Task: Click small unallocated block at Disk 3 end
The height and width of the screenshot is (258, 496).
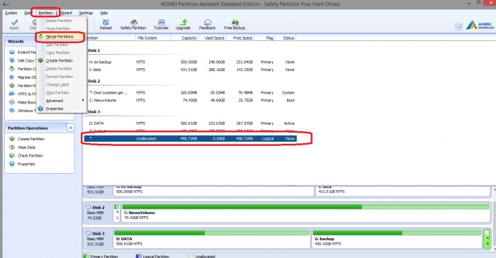Action: click(487, 239)
